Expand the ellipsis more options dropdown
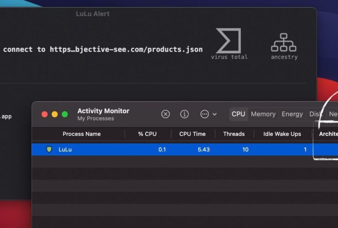 coord(208,114)
